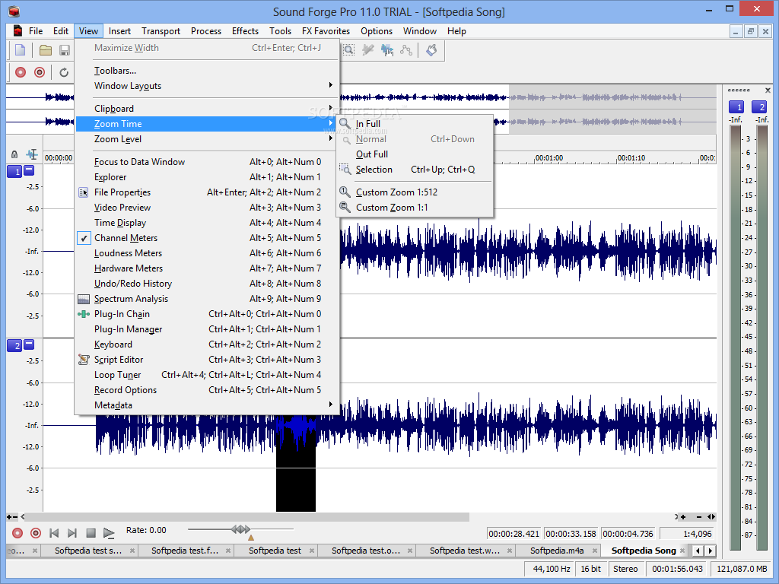Expand the Window Layouts submenu
779x584 pixels.
[x=208, y=86]
